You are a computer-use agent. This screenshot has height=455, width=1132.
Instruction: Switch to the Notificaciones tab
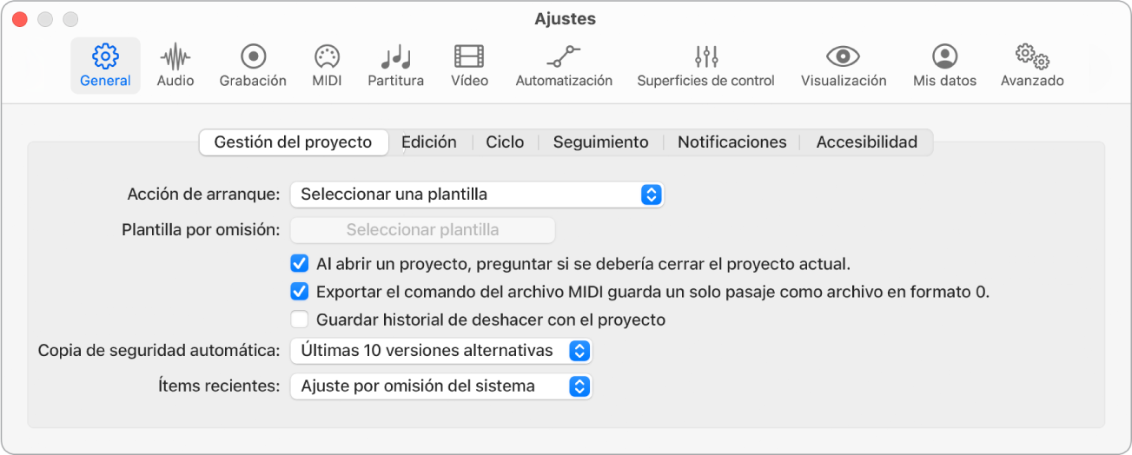coord(732,142)
